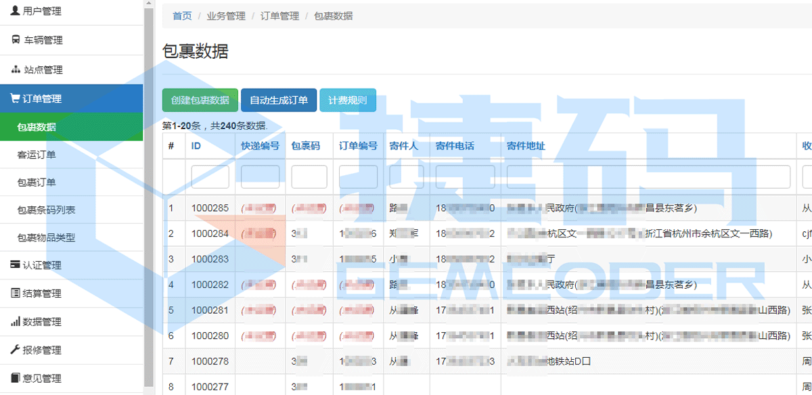Go to 包裹物品类型 page
Image resolution: width=812 pixels, height=395 pixels.
pyautogui.click(x=46, y=238)
